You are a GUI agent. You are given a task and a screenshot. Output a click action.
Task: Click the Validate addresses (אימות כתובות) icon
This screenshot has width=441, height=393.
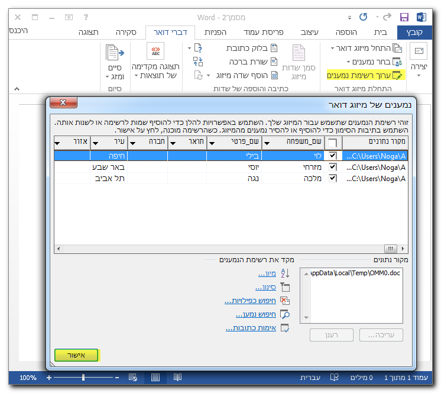click(x=285, y=328)
